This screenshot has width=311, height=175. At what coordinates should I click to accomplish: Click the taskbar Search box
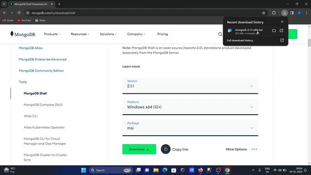click(x=110, y=170)
